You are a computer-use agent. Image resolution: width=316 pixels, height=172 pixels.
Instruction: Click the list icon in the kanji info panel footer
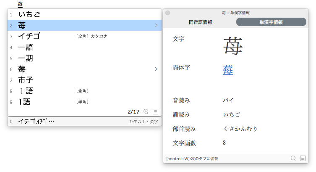[303, 158]
